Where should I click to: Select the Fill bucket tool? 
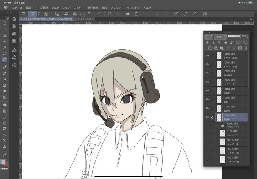point(5,105)
